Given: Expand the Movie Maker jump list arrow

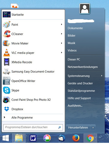Looking at the screenshot, I should pos(62,43).
